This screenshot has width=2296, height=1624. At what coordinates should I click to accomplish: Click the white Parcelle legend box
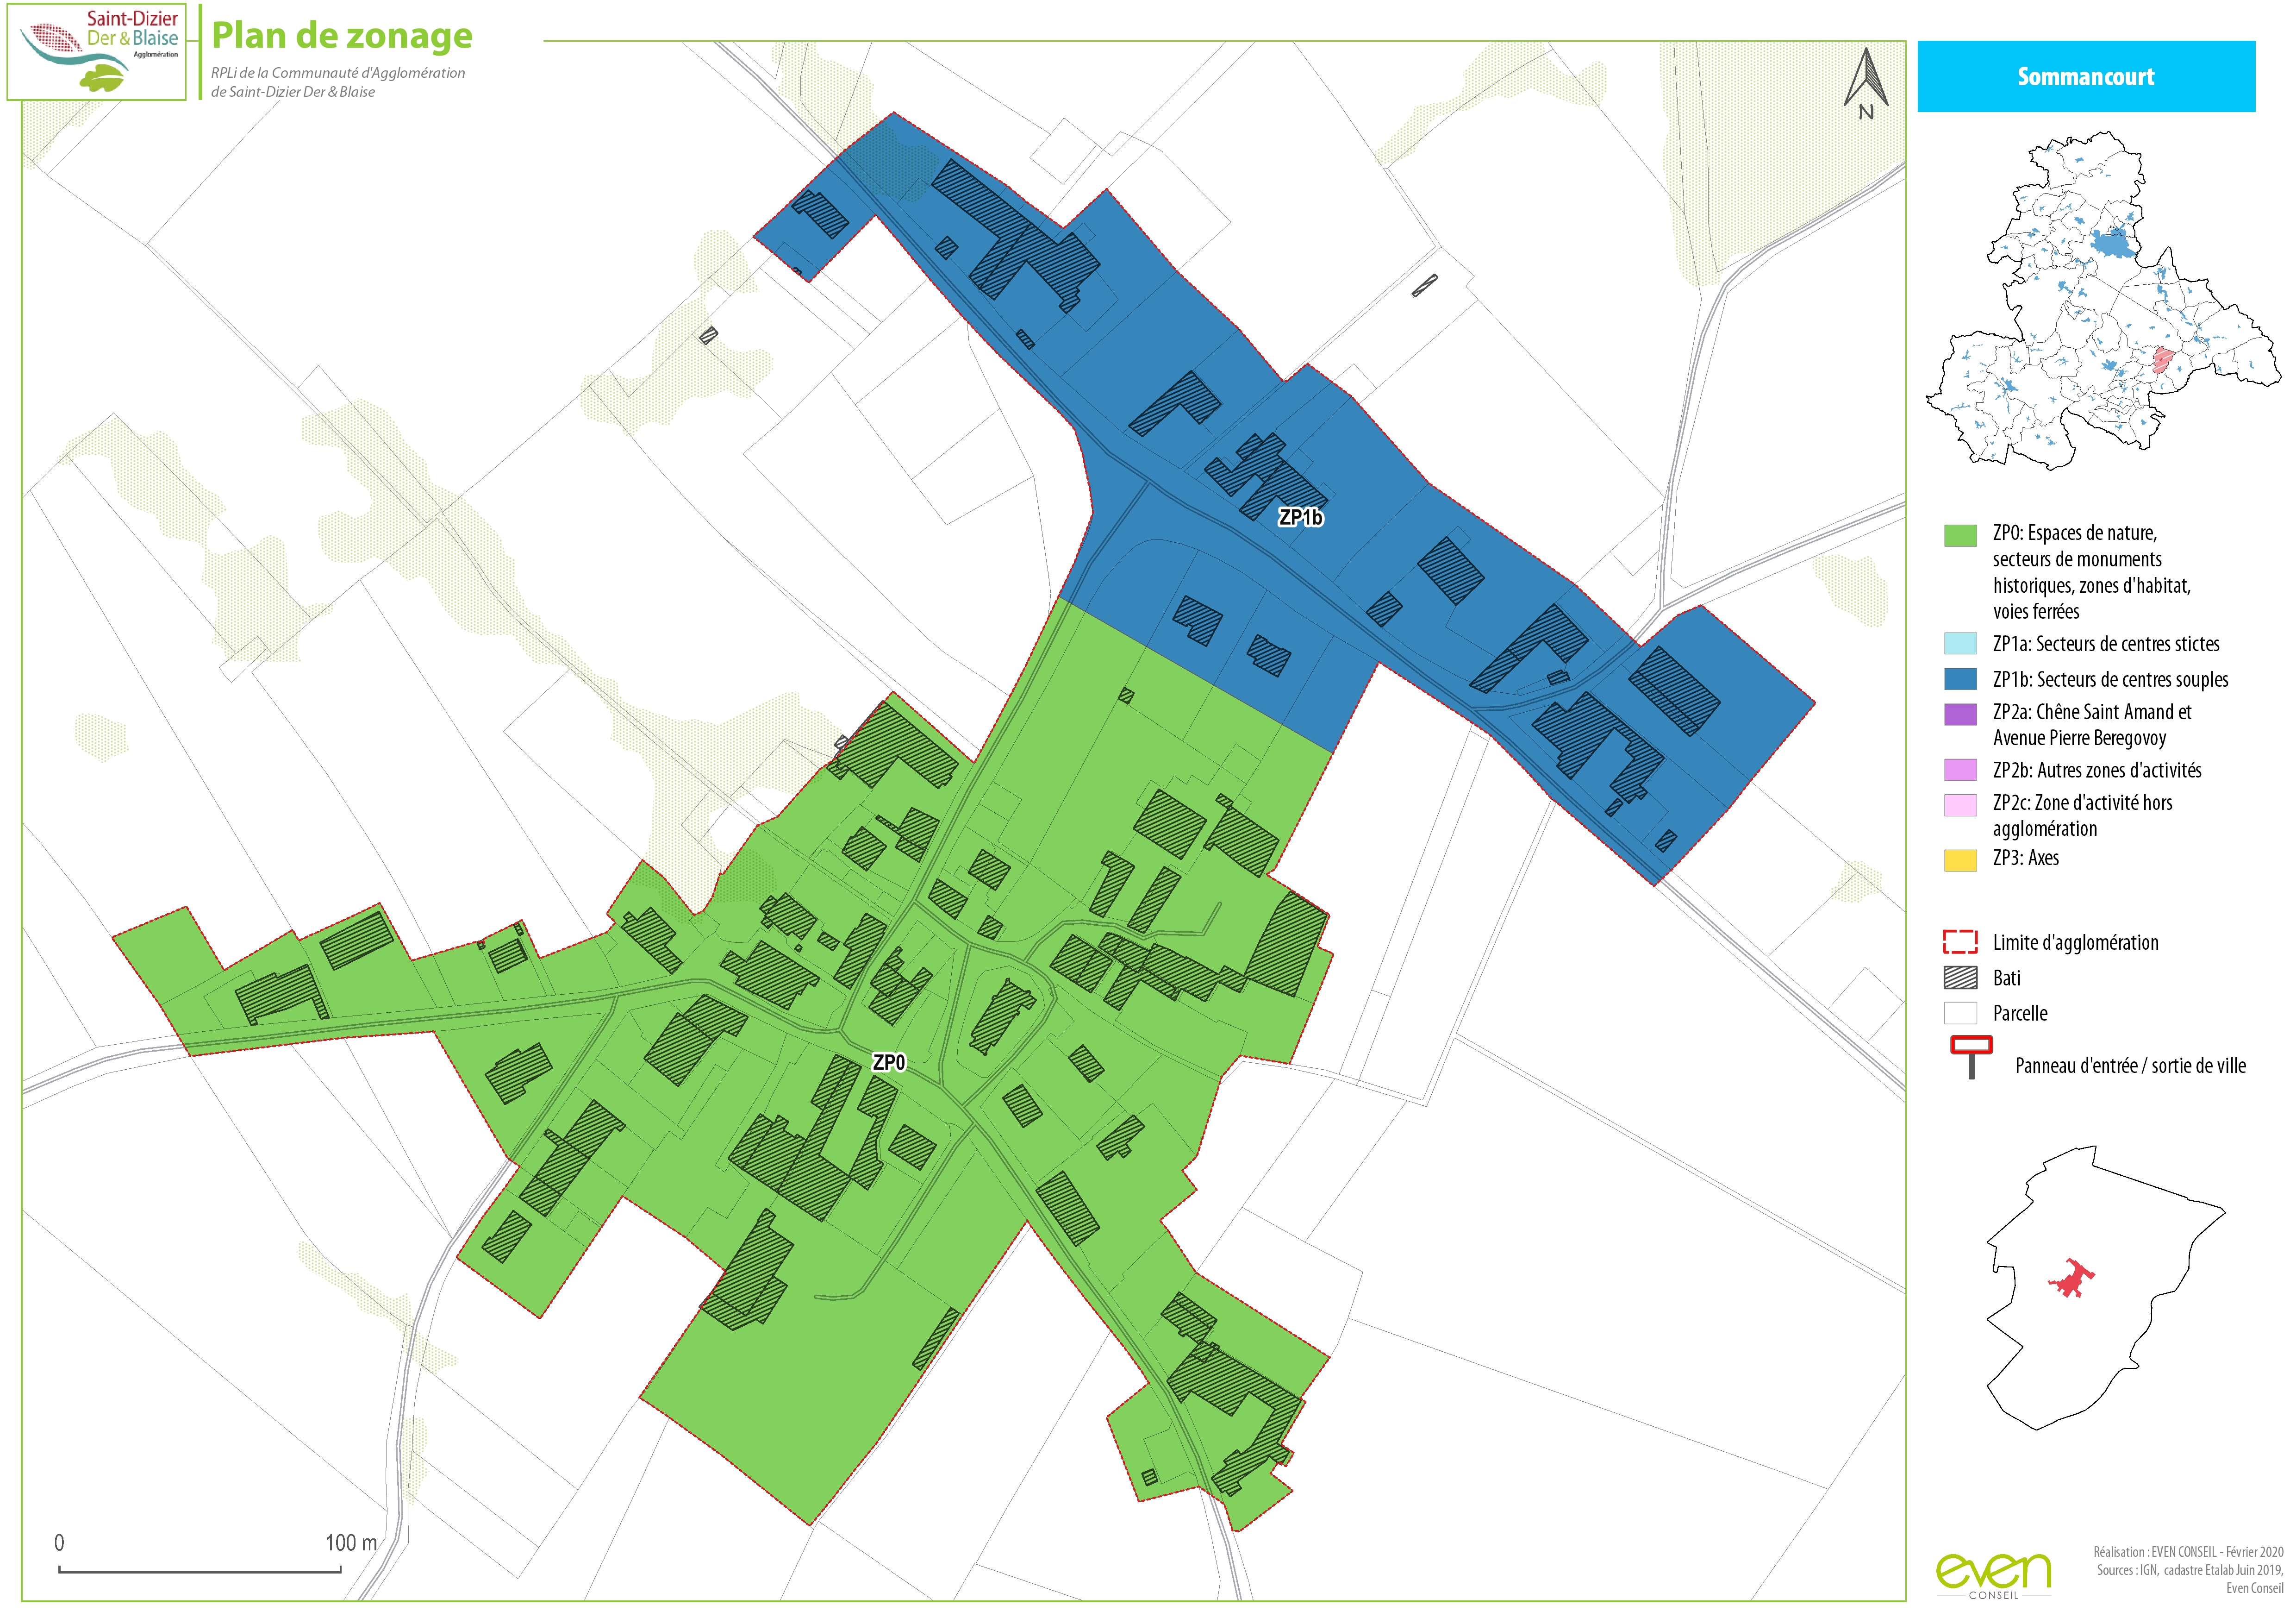click(1960, 1013)
